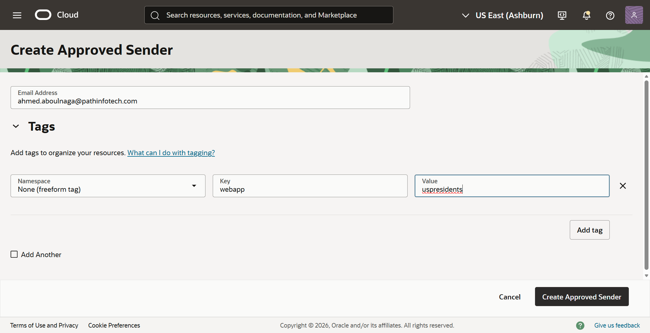Viewport: 650px width, 333px height.
Task: Open the help question mark menu
Action: pos(610,15)
